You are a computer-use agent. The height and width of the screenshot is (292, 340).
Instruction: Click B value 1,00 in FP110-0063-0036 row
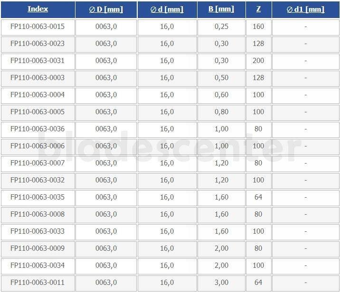(x=221, y=129)
